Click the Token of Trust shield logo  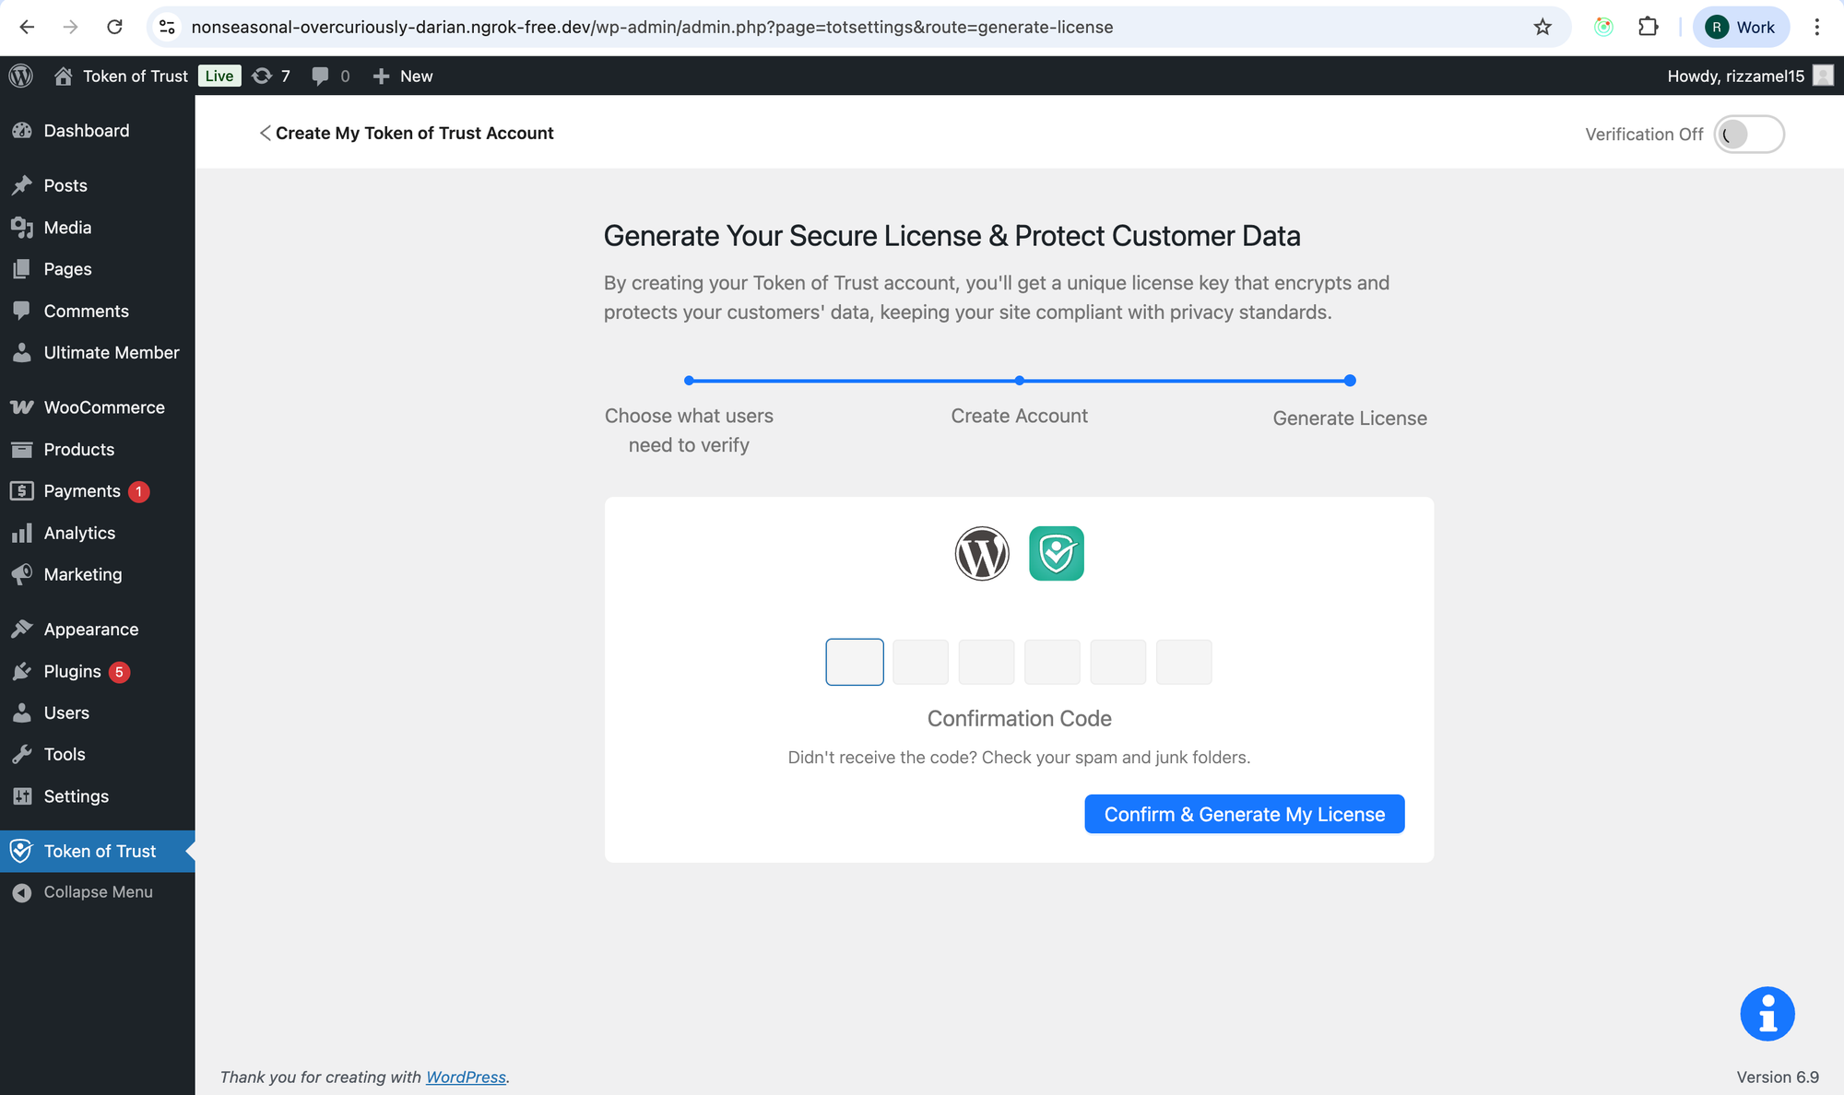click(x=1056, y=553)
